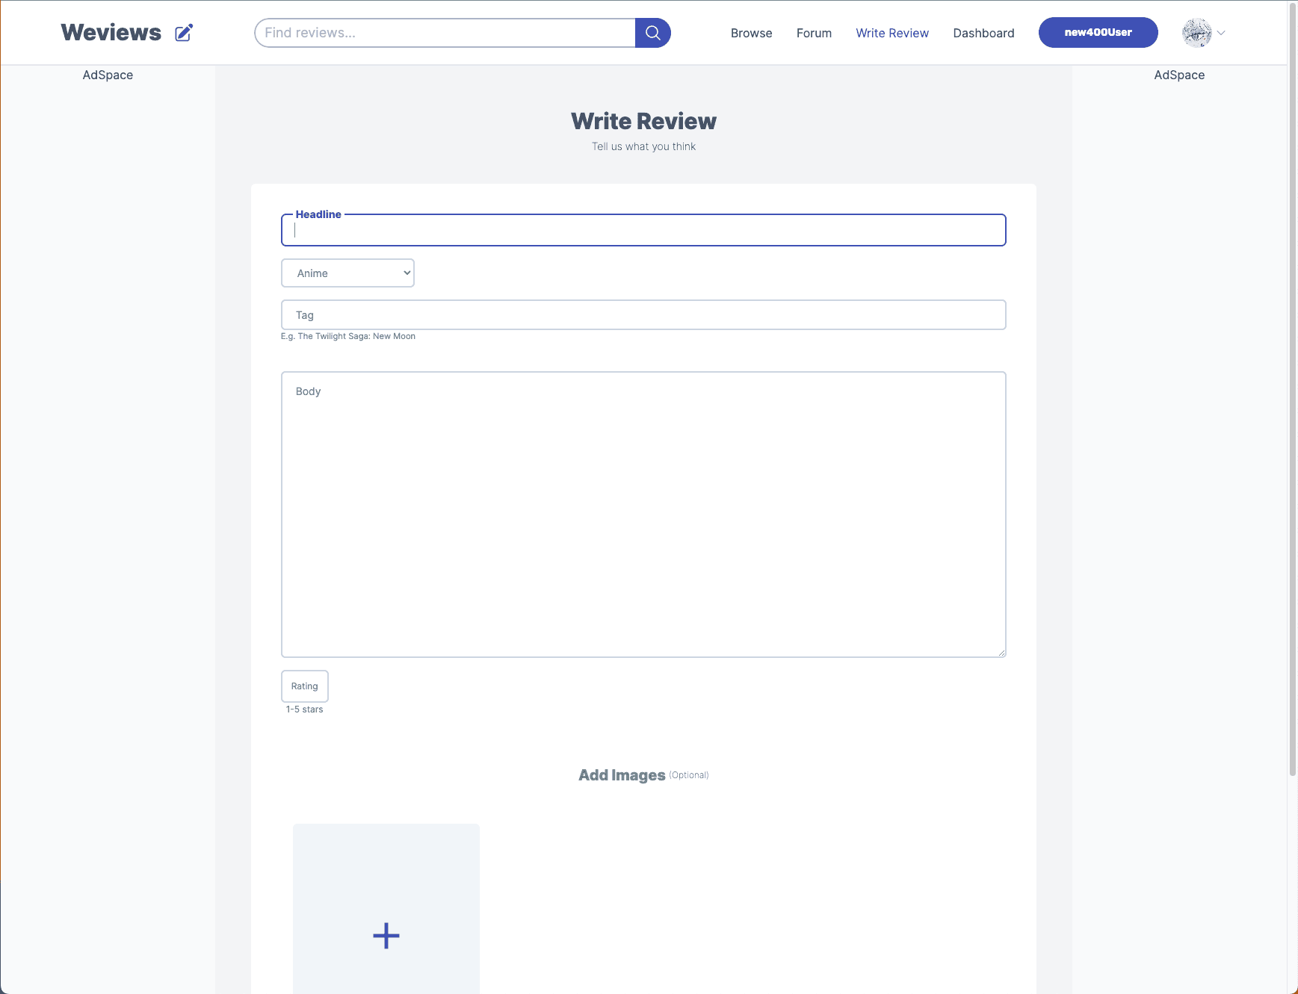Click the Tag input field

[643, 315]
